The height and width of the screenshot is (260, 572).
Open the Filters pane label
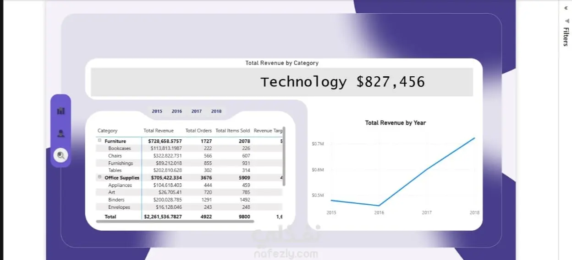[566, 37]
